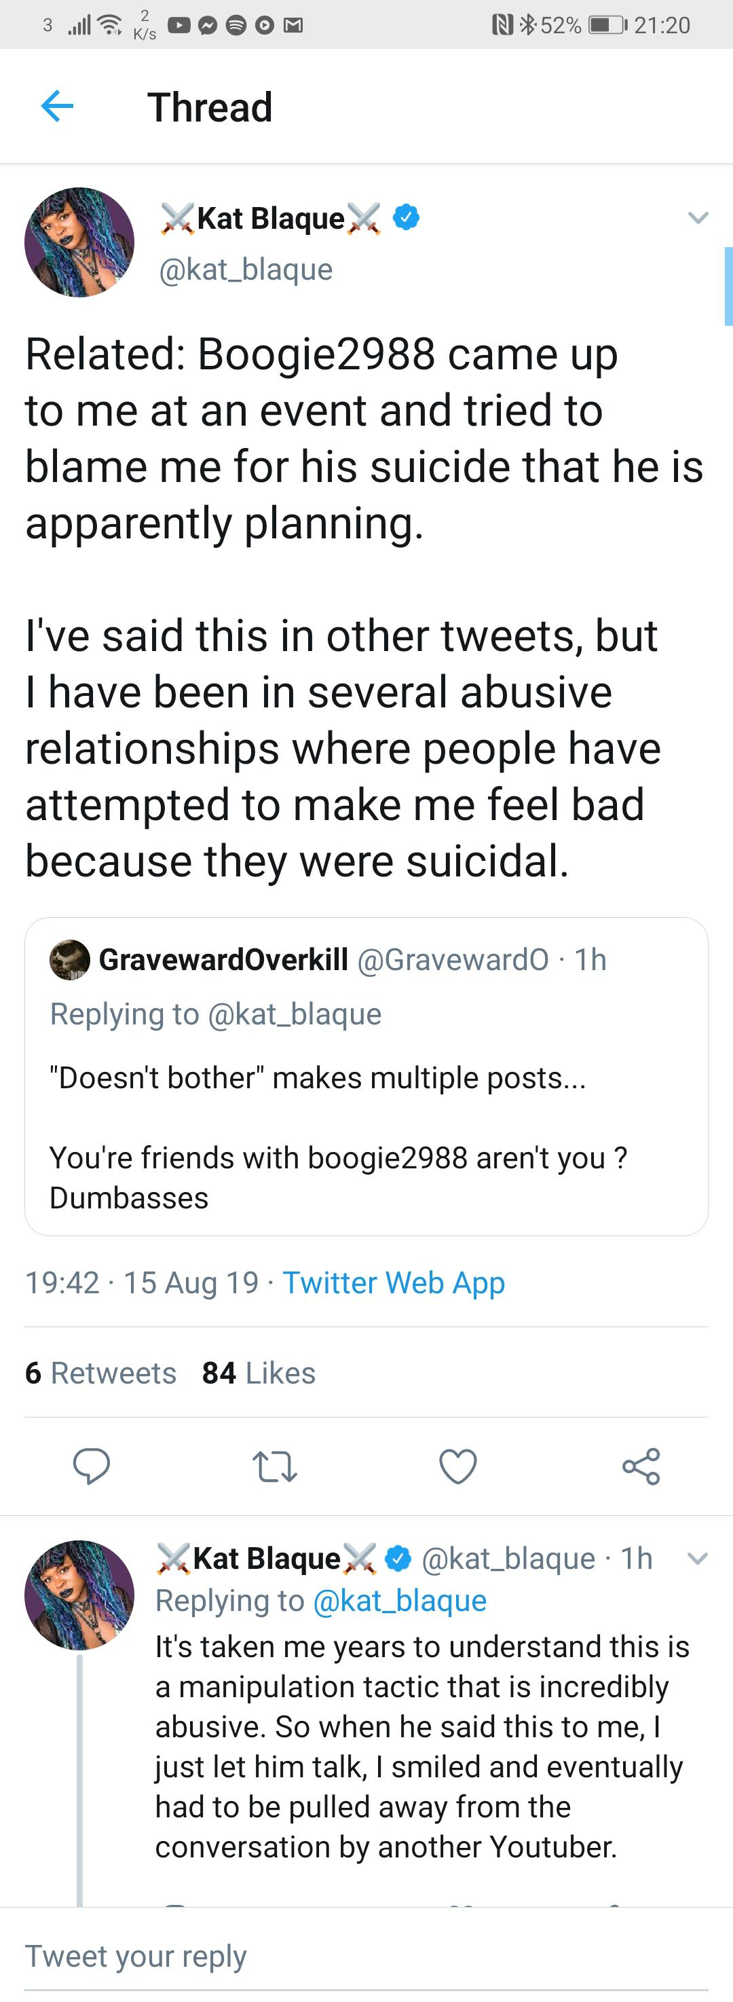Tap the @kat_blaque handle under the name
This screenshot has height=2002, width=733.
point(246,269)
